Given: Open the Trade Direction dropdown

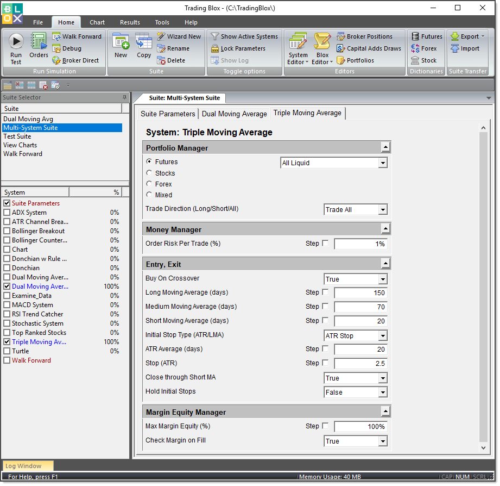Looking at the screenshot, I should pyautogui.click(x=383, y=210).
